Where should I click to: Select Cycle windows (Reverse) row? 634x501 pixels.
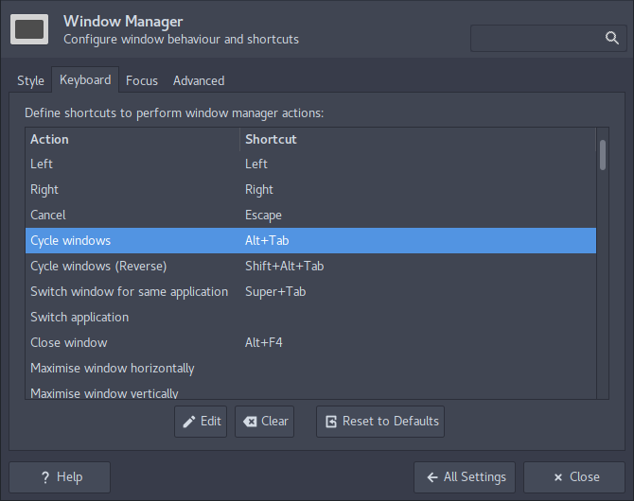coord(310,266)
